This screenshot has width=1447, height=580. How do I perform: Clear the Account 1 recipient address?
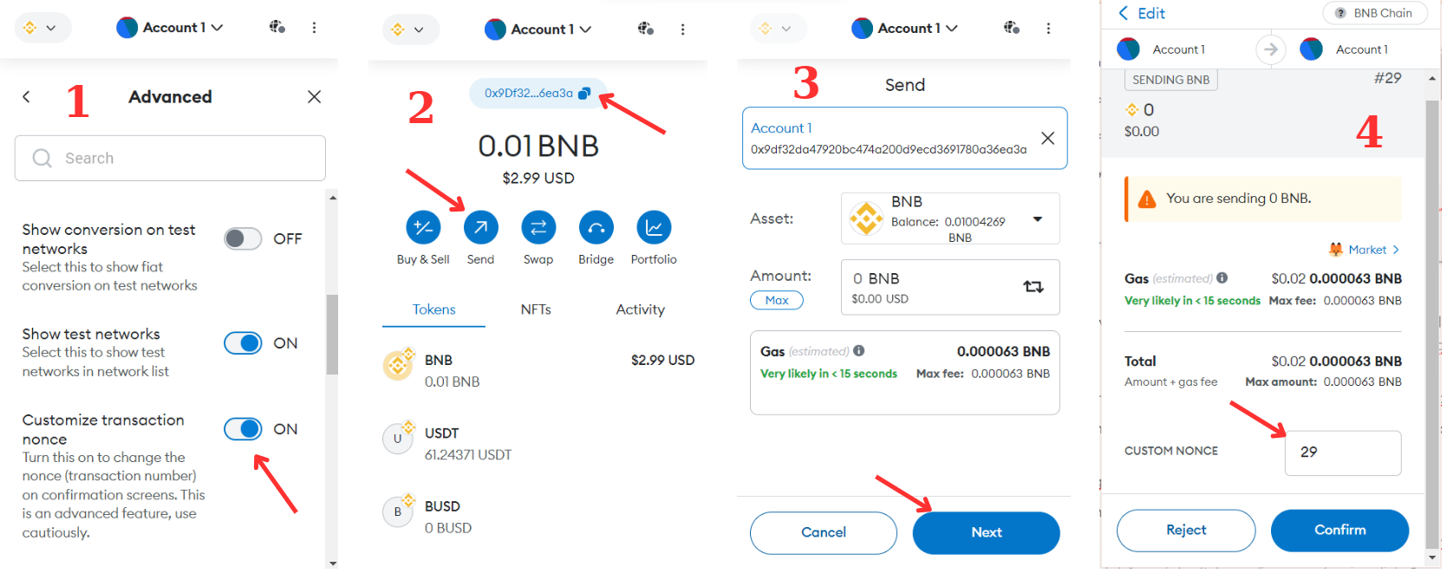[1047, 139]
